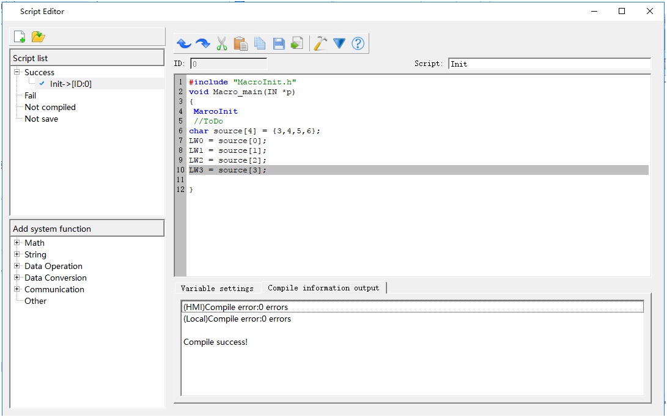Expand the Math function category
Viewport: 667px width, 417px height.
(17, 243)
